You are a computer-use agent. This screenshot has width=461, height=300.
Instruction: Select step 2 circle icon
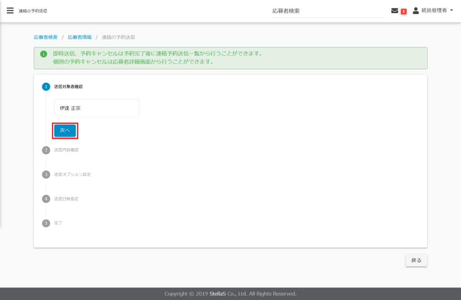click(x=46, y=150)
